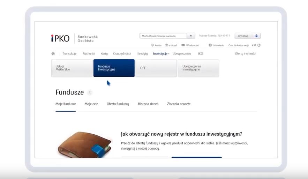Open Kantor currency exchange
The image size is (308, 179).
(156, 45)
